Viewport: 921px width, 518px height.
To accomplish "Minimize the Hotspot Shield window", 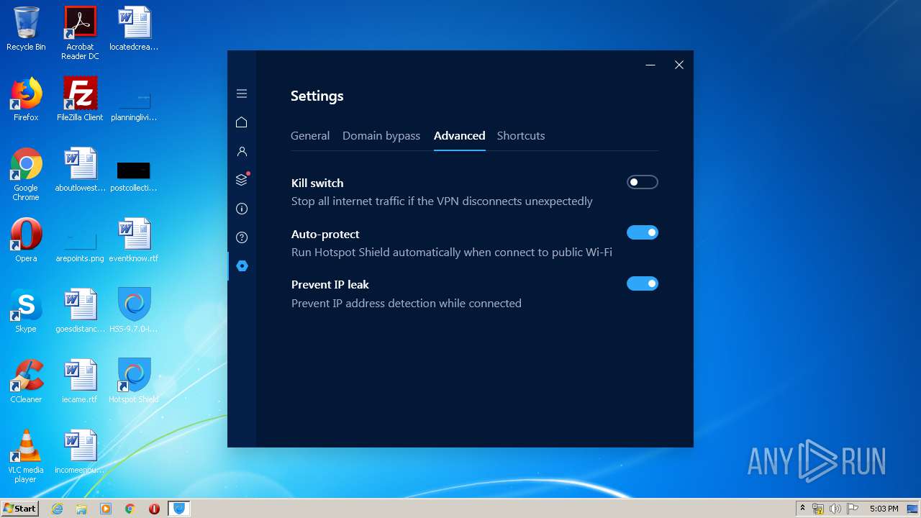I will pyautogui.click(x=650, y=65).
